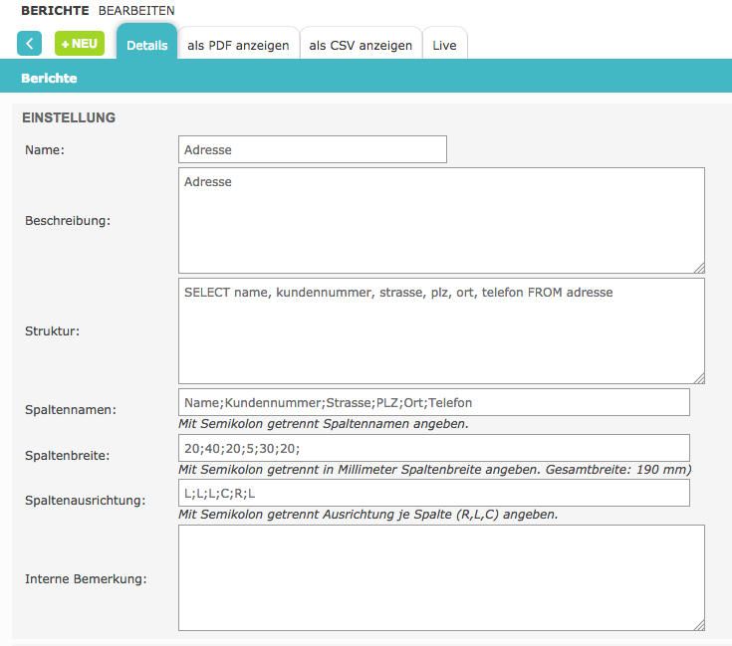
Task: Grab the Beschreibung text area resize handle
Action: pos(699,267)
